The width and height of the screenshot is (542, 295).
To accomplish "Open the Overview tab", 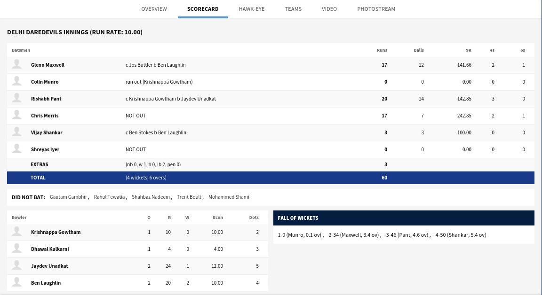I will coord(154,9).
